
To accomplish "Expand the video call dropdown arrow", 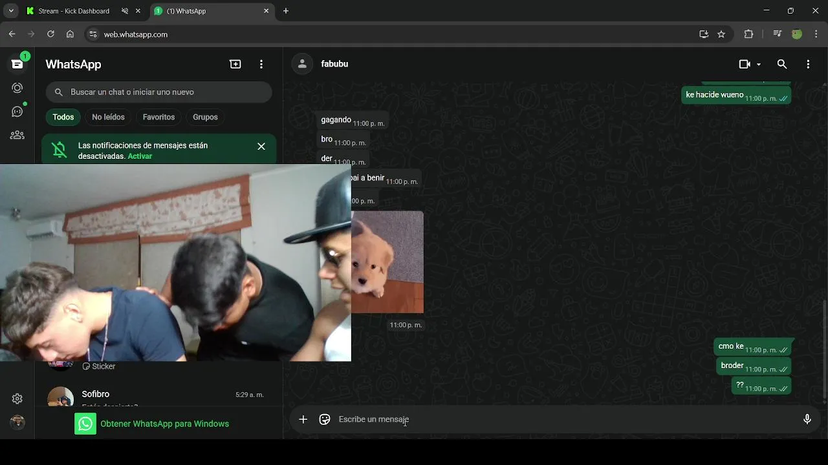I will pos(759,65).
